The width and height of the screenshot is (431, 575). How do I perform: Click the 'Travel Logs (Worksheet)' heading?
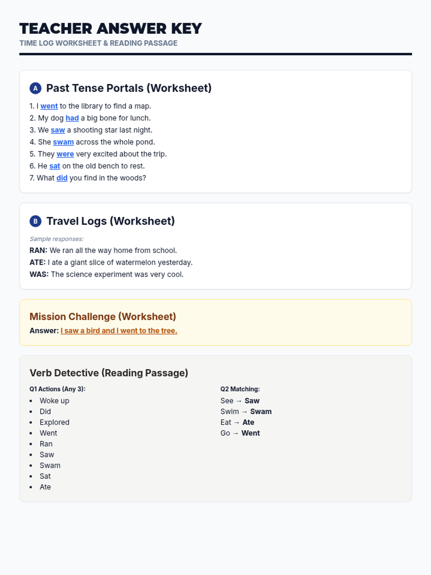click(x=111, y=221)
